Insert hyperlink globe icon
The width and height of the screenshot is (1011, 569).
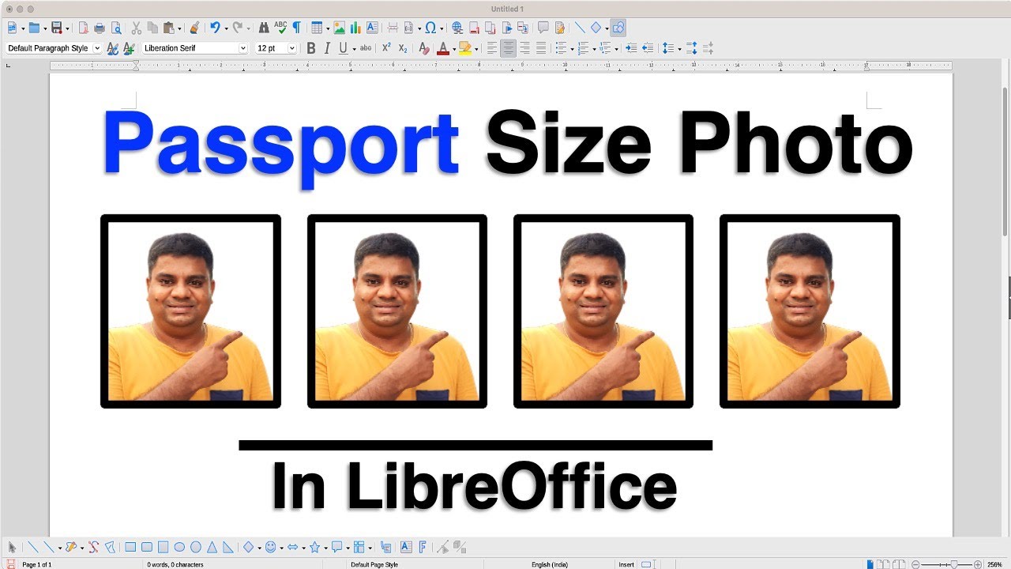click(x=457, y=28)
